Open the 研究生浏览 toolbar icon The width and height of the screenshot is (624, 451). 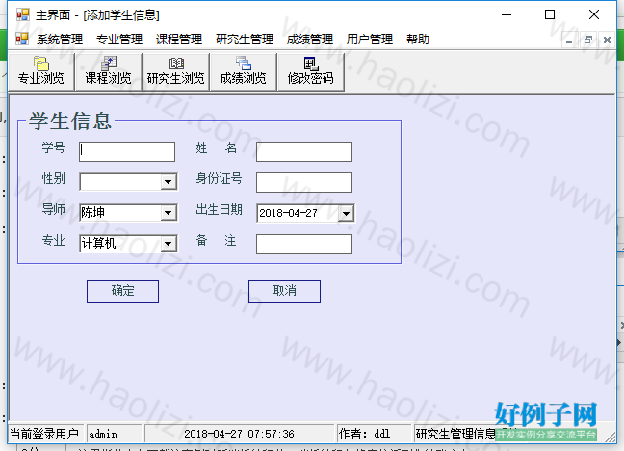tap(175, 71)
